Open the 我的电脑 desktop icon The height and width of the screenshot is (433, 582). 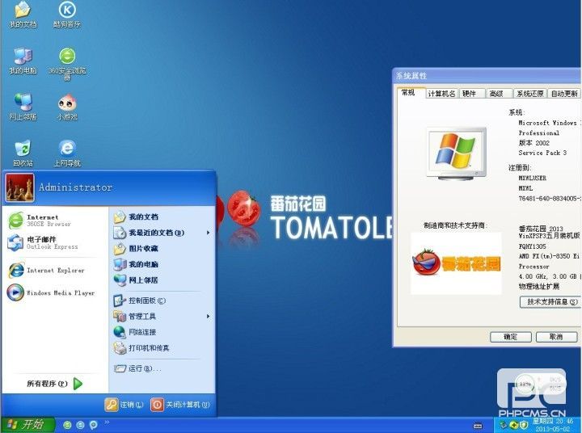pos(23,61)
